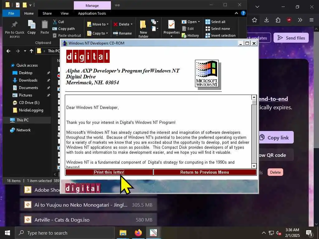Switch to View ribbon tab
The height and width of the screenshot is (239, 319).
pos(64,13)
